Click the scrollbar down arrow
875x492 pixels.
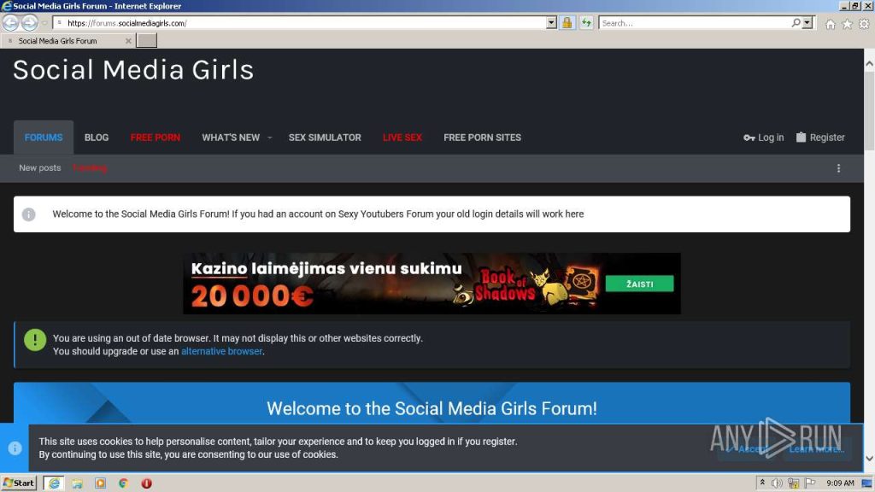click(x=869, y=459)
